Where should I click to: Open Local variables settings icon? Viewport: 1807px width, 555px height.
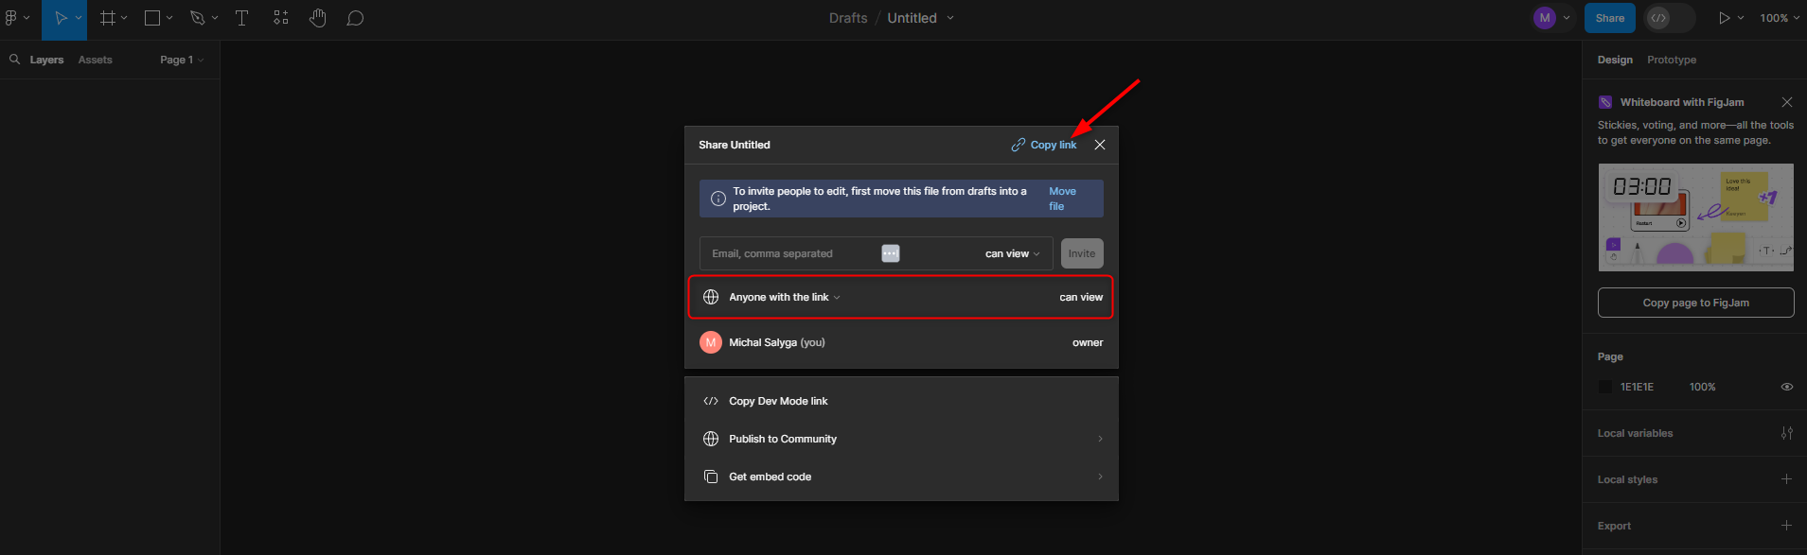tap(1786, 433)
